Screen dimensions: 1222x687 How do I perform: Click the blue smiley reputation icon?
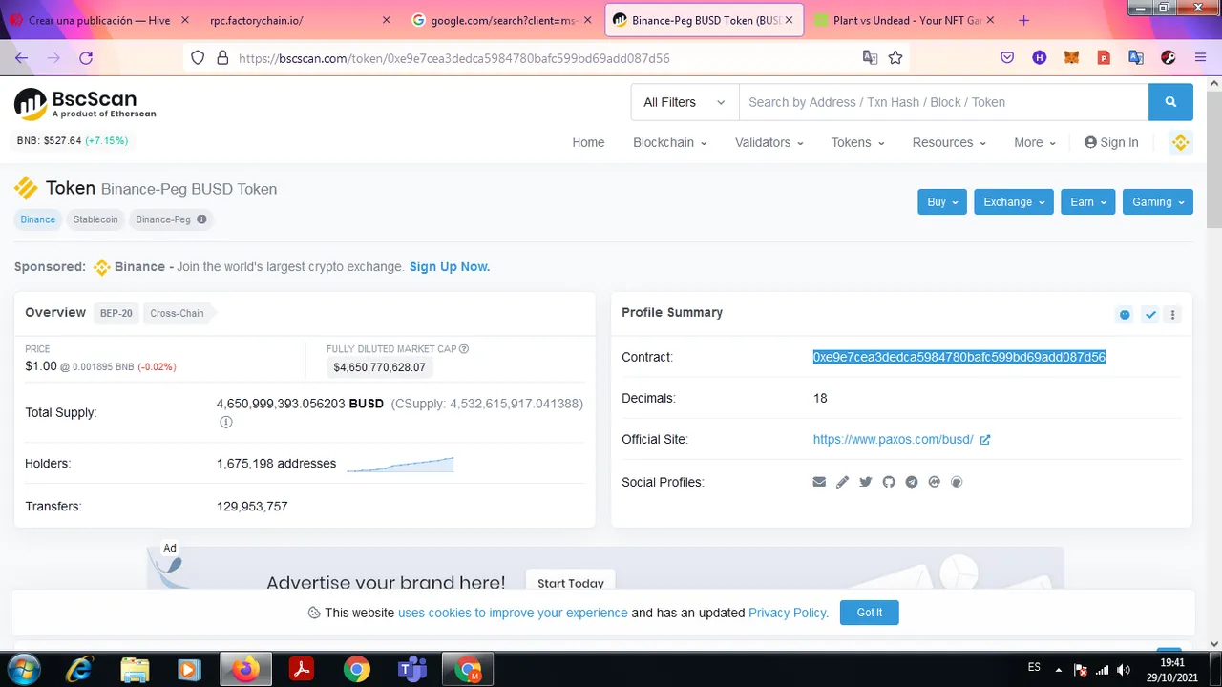[x=1125, y=314]
